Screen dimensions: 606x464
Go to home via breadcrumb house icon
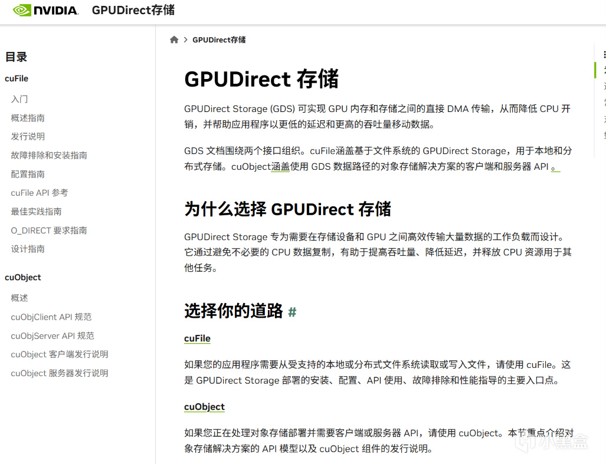coord(174,40)
